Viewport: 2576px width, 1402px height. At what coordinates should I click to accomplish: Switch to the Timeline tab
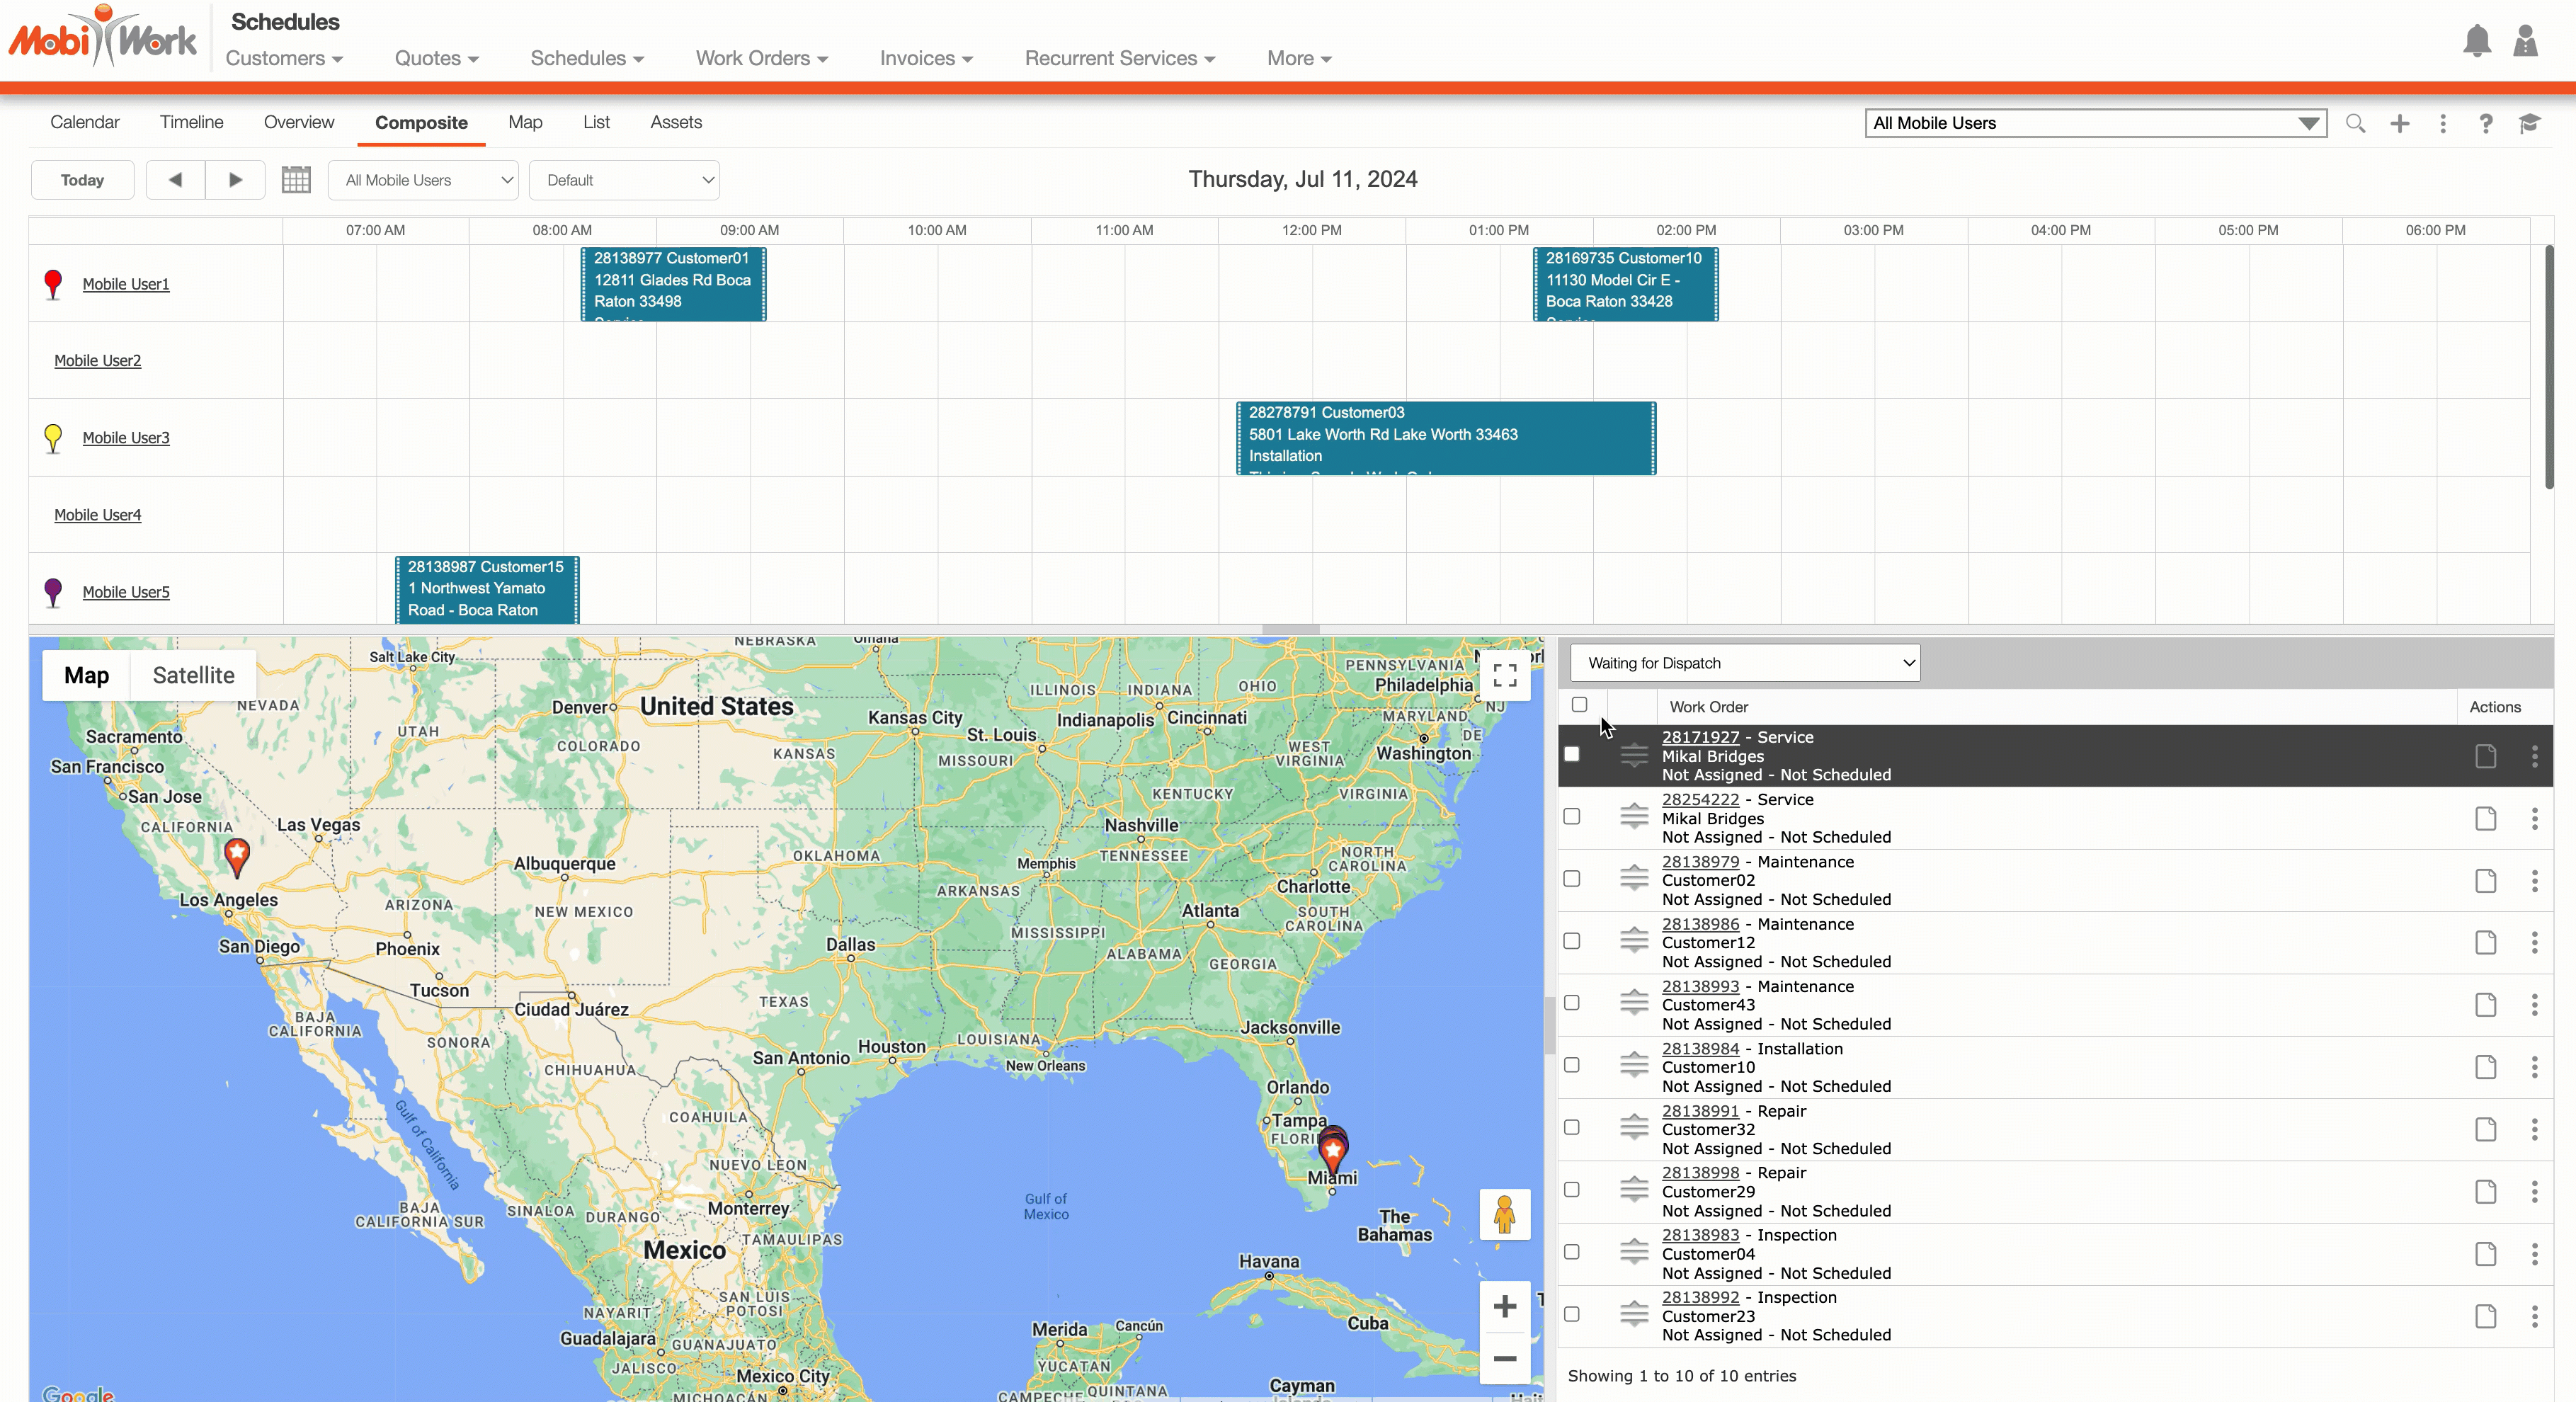coord(191,122)
